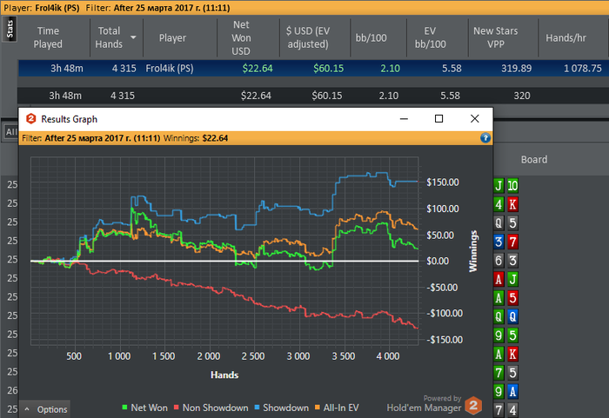Click the row numbered 26 in the left list

coord(12,390)
